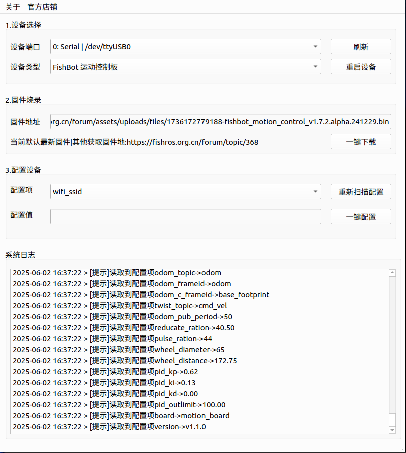Click the log scrollbar thumb

pyautogui.click(x=392, y=420)
